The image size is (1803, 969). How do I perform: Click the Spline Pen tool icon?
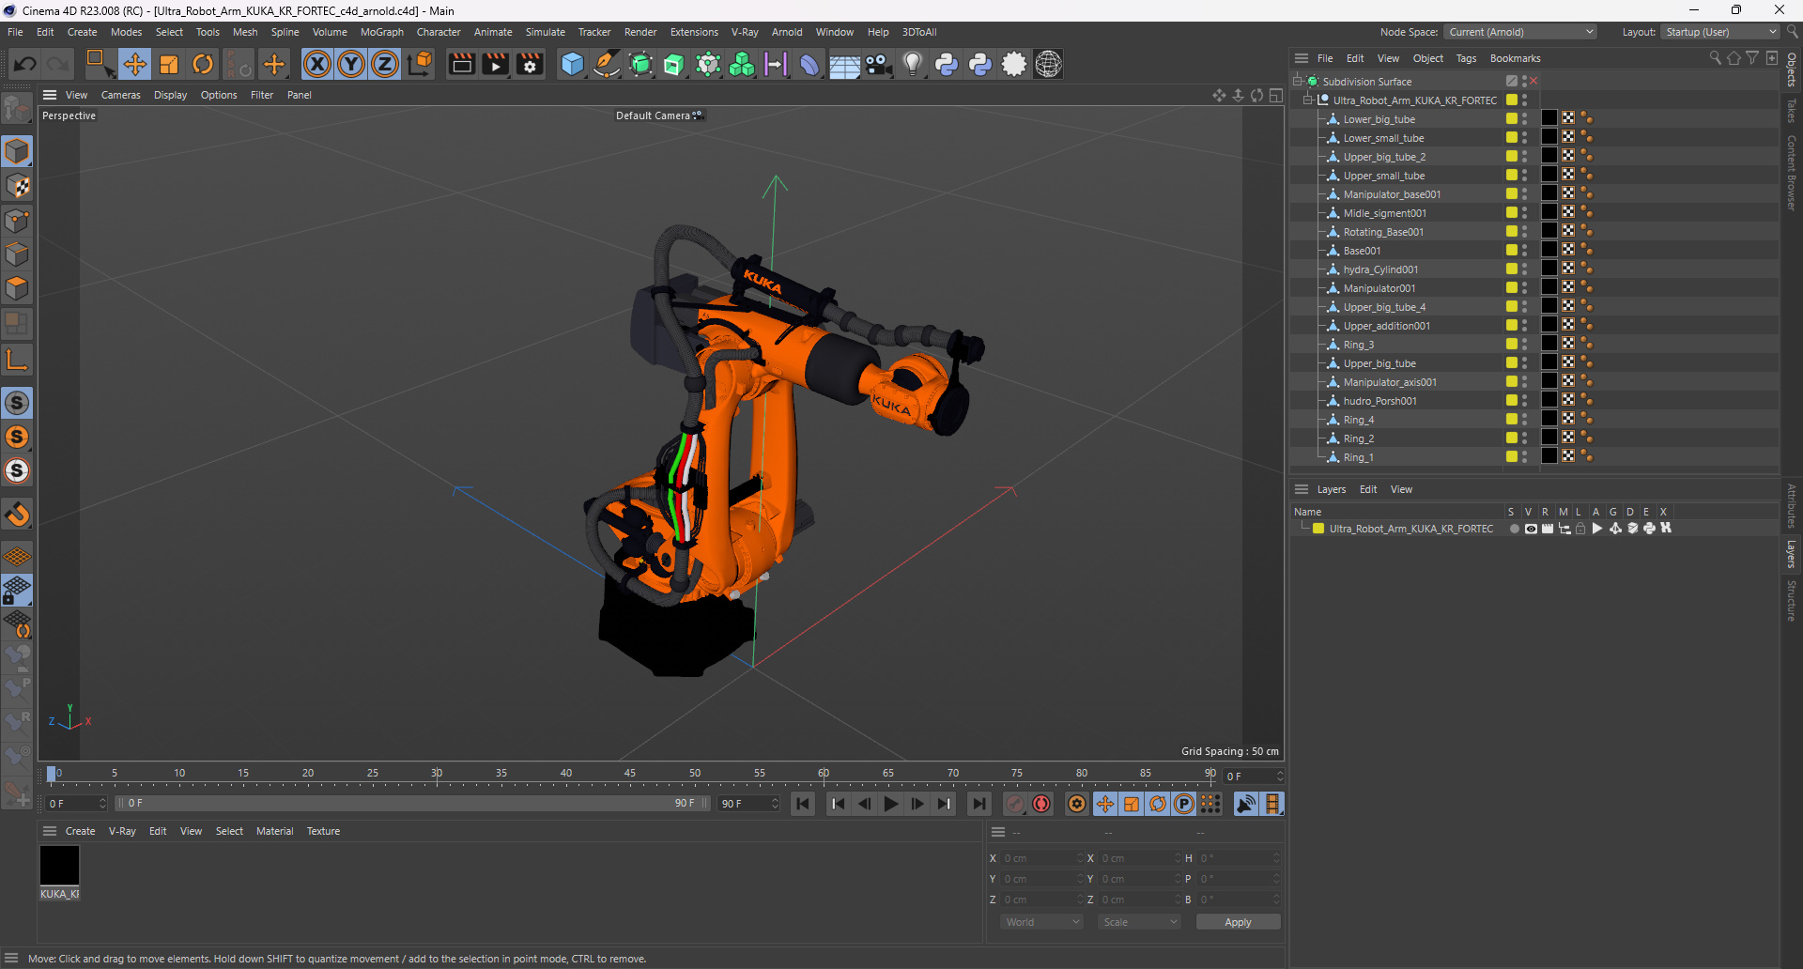pos(607,64)
